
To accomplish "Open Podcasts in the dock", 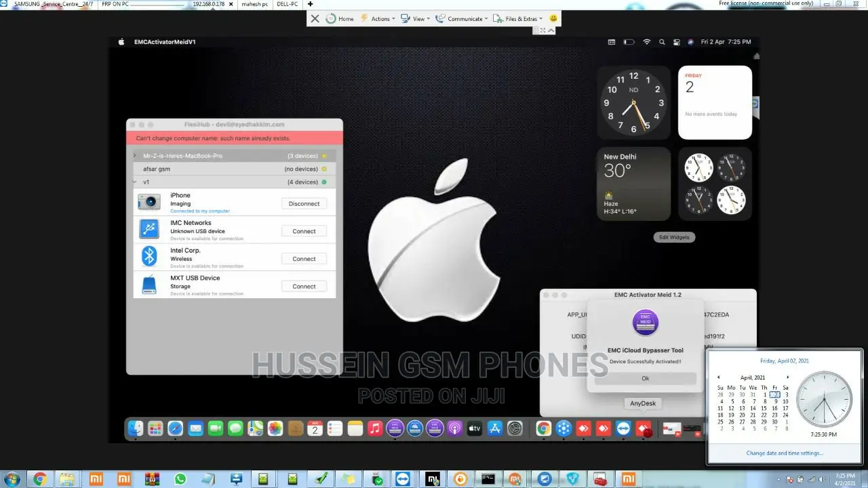I will [x=454, y=428].
